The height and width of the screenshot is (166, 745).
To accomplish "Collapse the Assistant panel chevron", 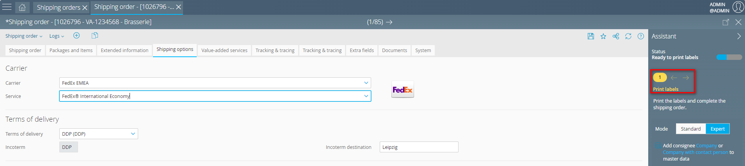I will coord(739,36).
